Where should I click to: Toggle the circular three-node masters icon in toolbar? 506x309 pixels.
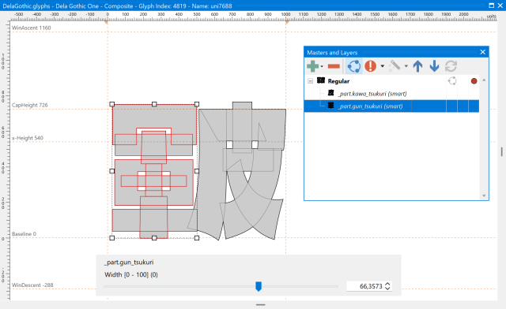tap(354, 66)
